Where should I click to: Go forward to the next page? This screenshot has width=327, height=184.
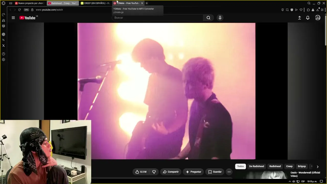(x=15, y=10)
